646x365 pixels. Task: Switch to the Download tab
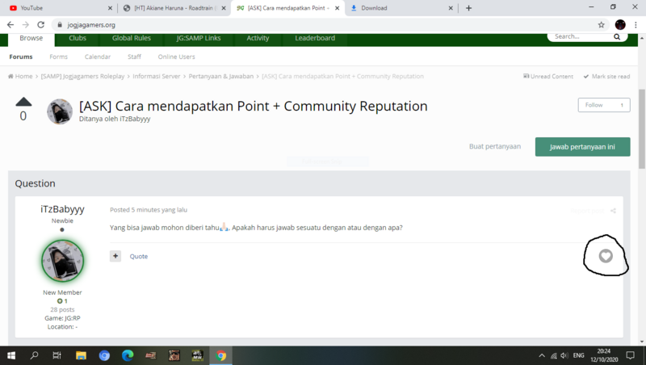pos(401,8)
